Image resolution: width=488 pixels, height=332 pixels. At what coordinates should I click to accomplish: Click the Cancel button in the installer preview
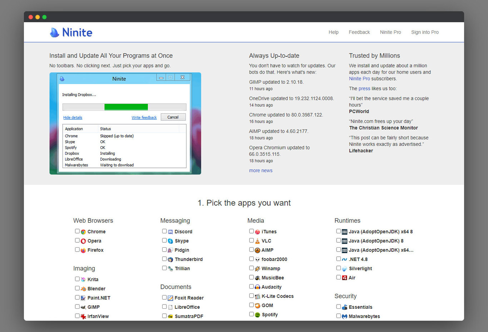(x=173, y=117)
